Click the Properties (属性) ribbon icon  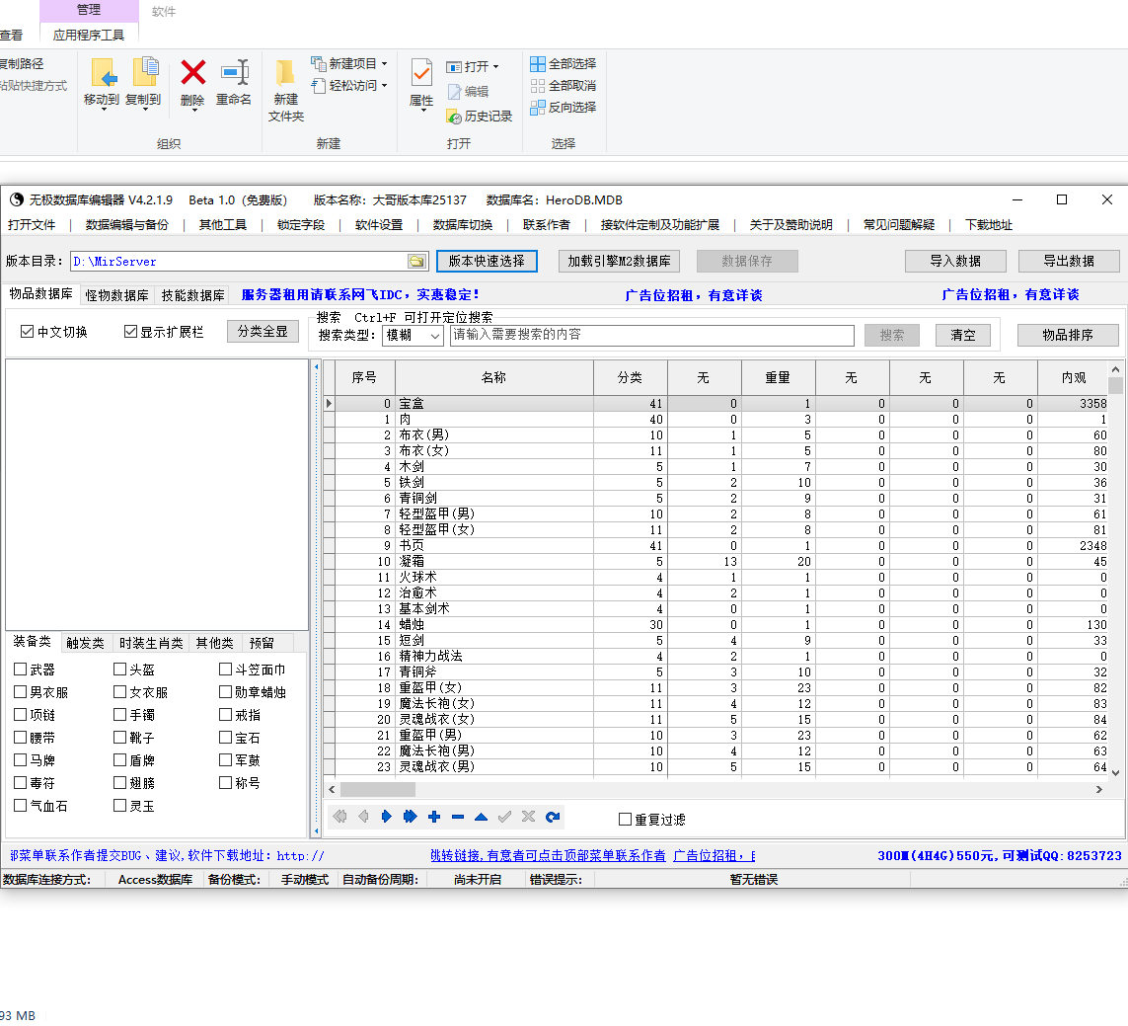tap(421, 73)
